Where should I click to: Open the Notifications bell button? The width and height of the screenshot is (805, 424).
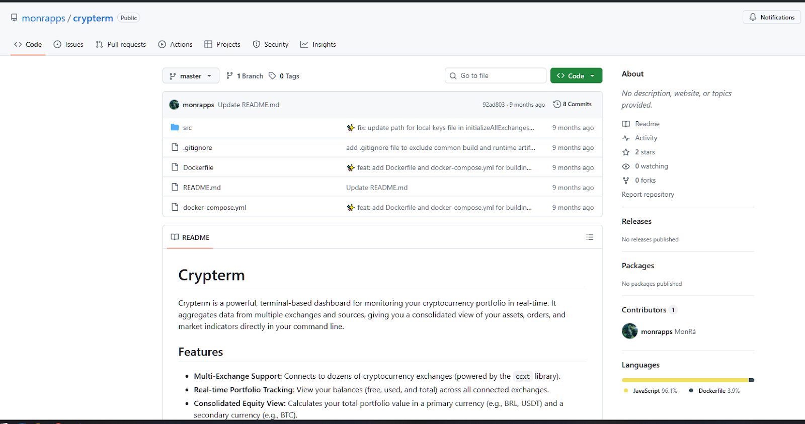pyautogui.click(x=771, y=17)
